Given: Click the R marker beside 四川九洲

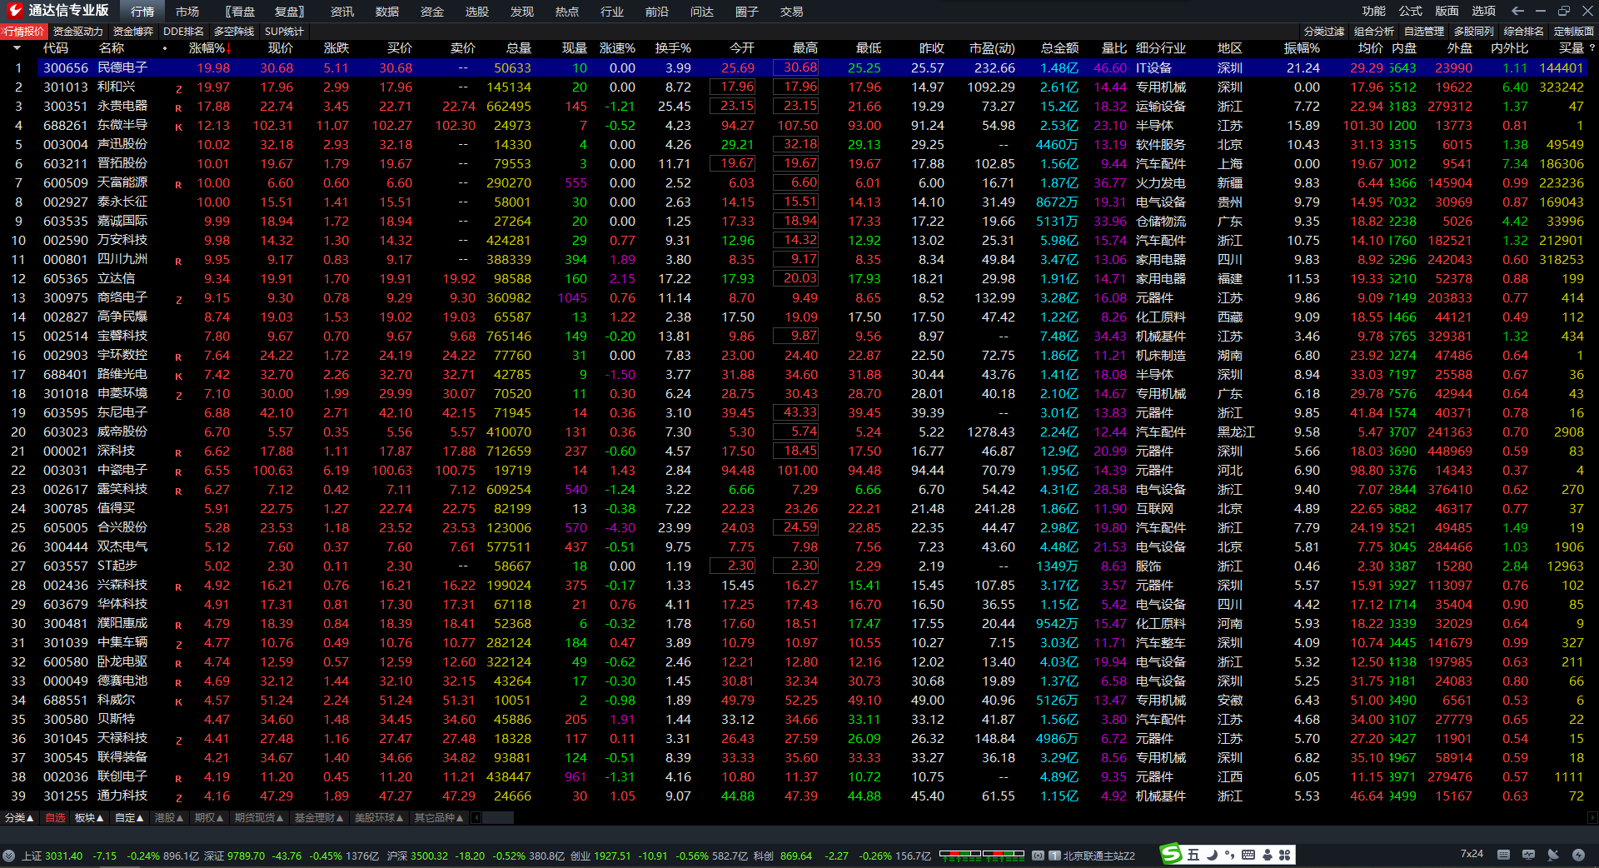Looking at the screenshot, I should [178, 261].
